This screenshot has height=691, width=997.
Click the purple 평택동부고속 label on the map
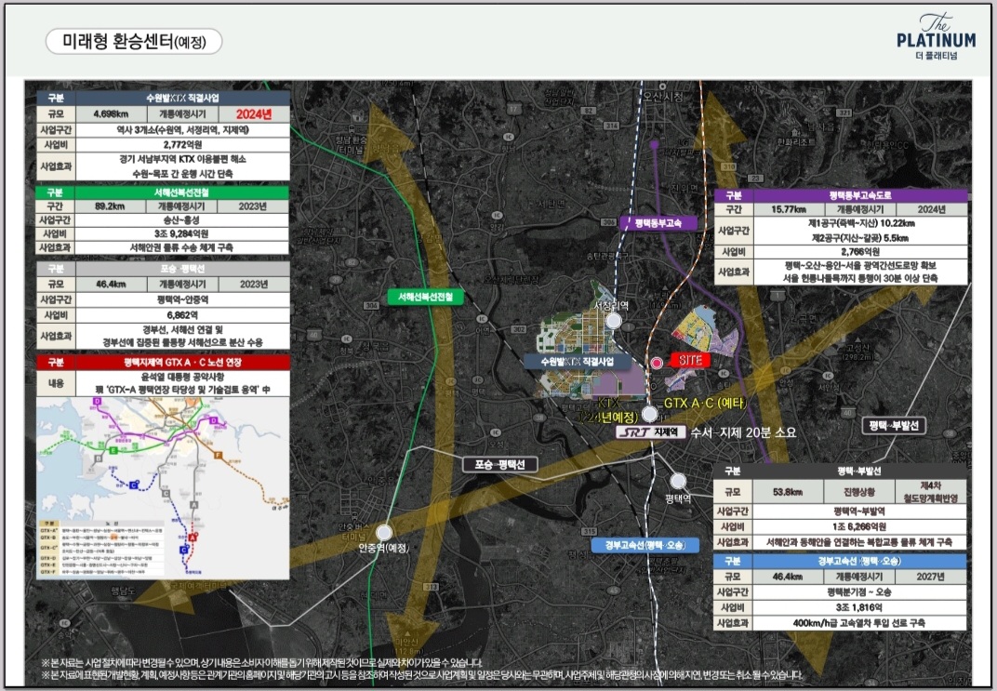point(658,223)
